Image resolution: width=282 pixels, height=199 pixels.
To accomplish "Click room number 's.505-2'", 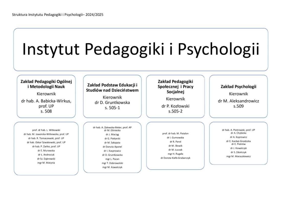I will (175, 111).
